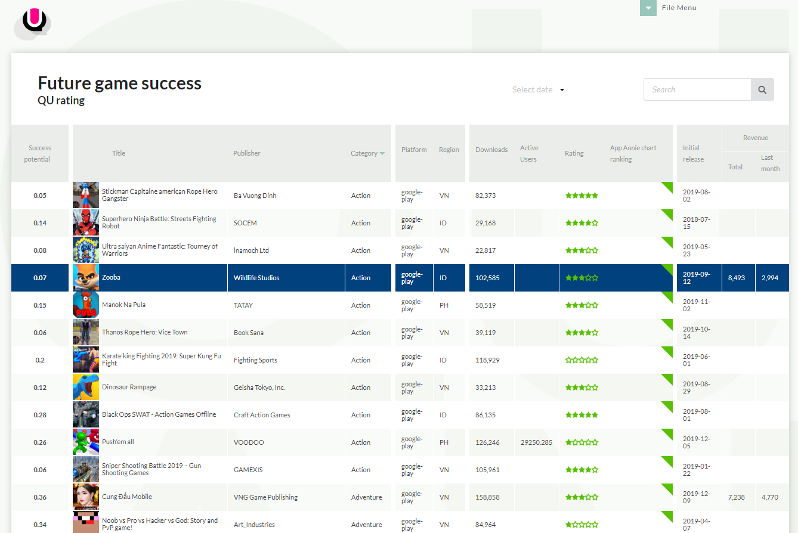Viewport: 798px width, 533px height.
Task: Click the Initial release column header
Action: 693,153
